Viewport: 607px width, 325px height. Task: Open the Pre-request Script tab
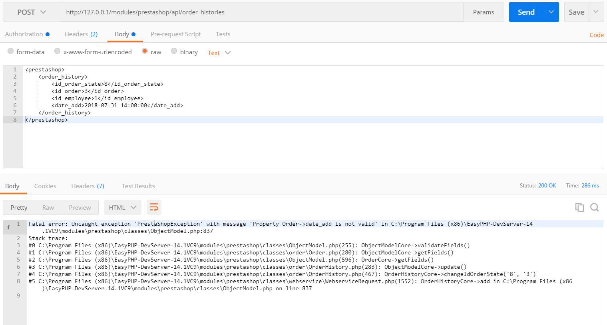click(x=175, y=34)
